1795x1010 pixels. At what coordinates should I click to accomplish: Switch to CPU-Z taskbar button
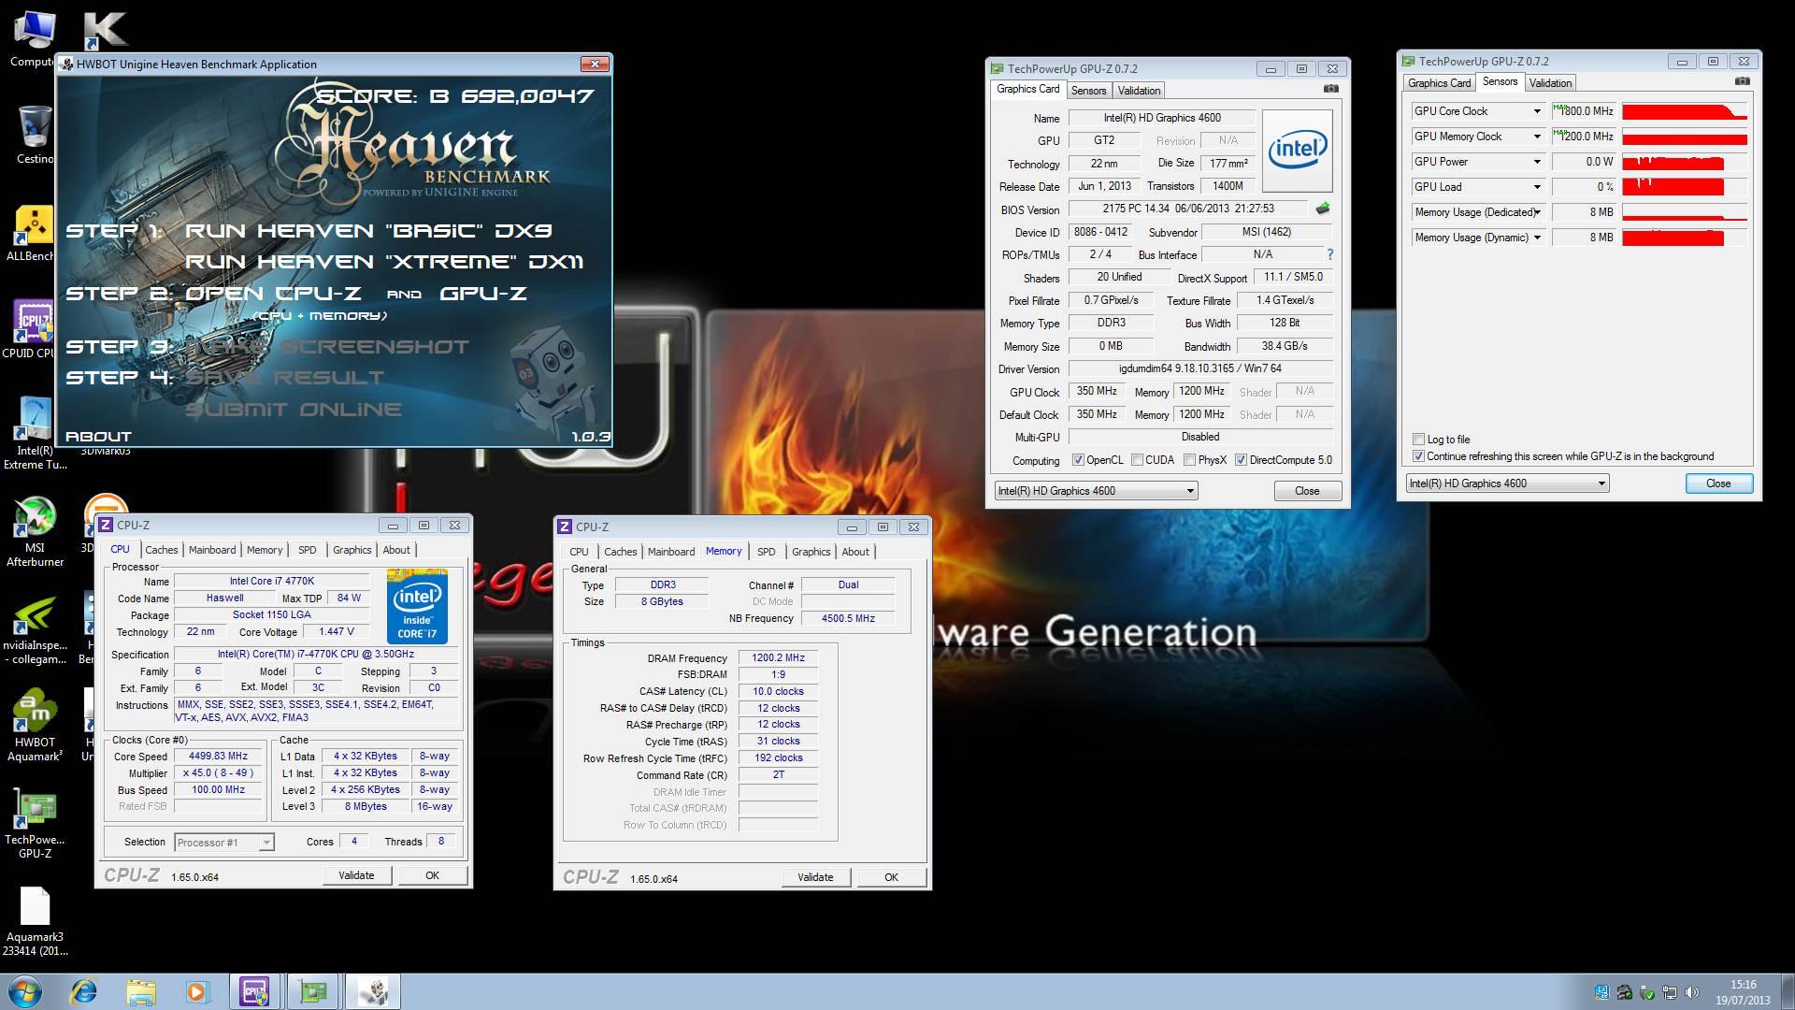(255, 991)
